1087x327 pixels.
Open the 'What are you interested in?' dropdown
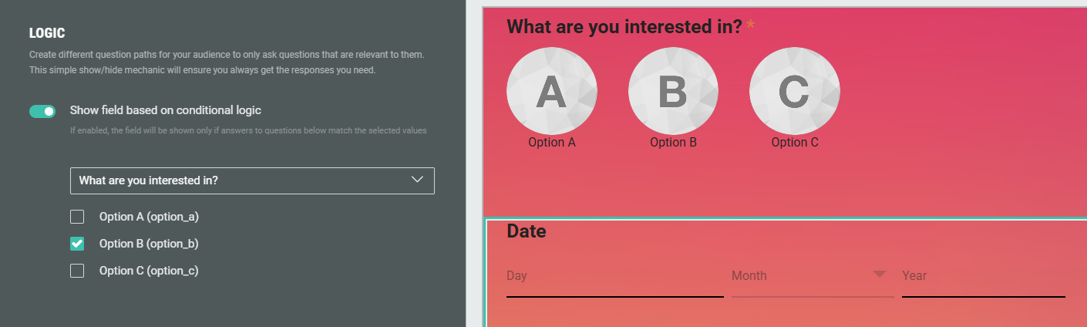251,180
